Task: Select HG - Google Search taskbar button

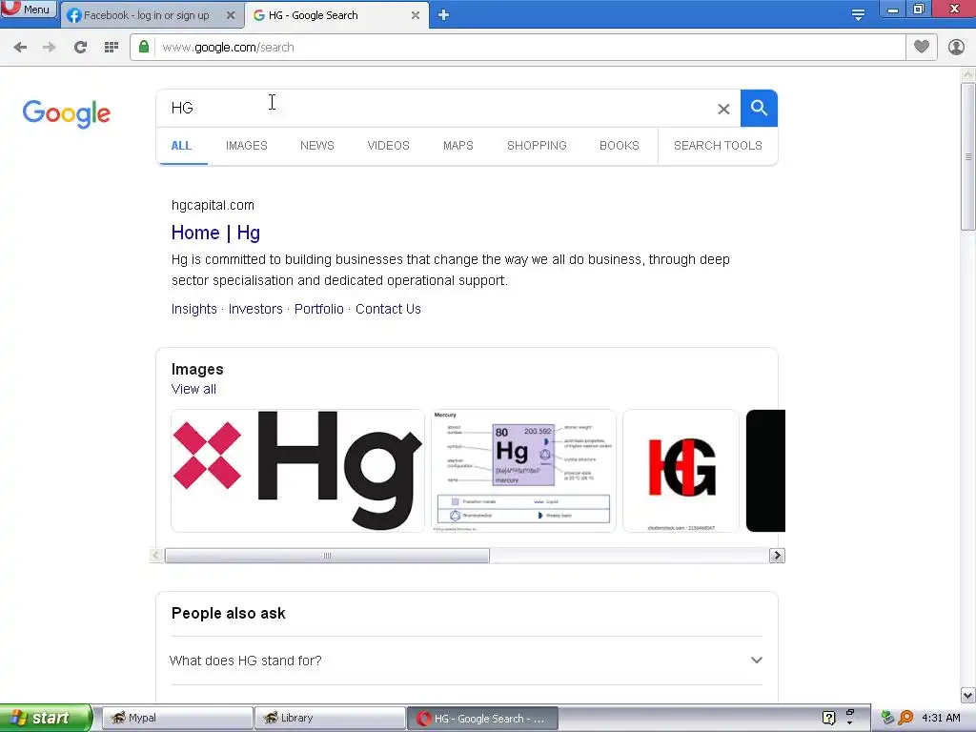Action: tap(482, 718)
